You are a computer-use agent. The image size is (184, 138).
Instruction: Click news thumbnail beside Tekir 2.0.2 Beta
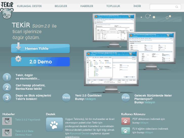7,132
